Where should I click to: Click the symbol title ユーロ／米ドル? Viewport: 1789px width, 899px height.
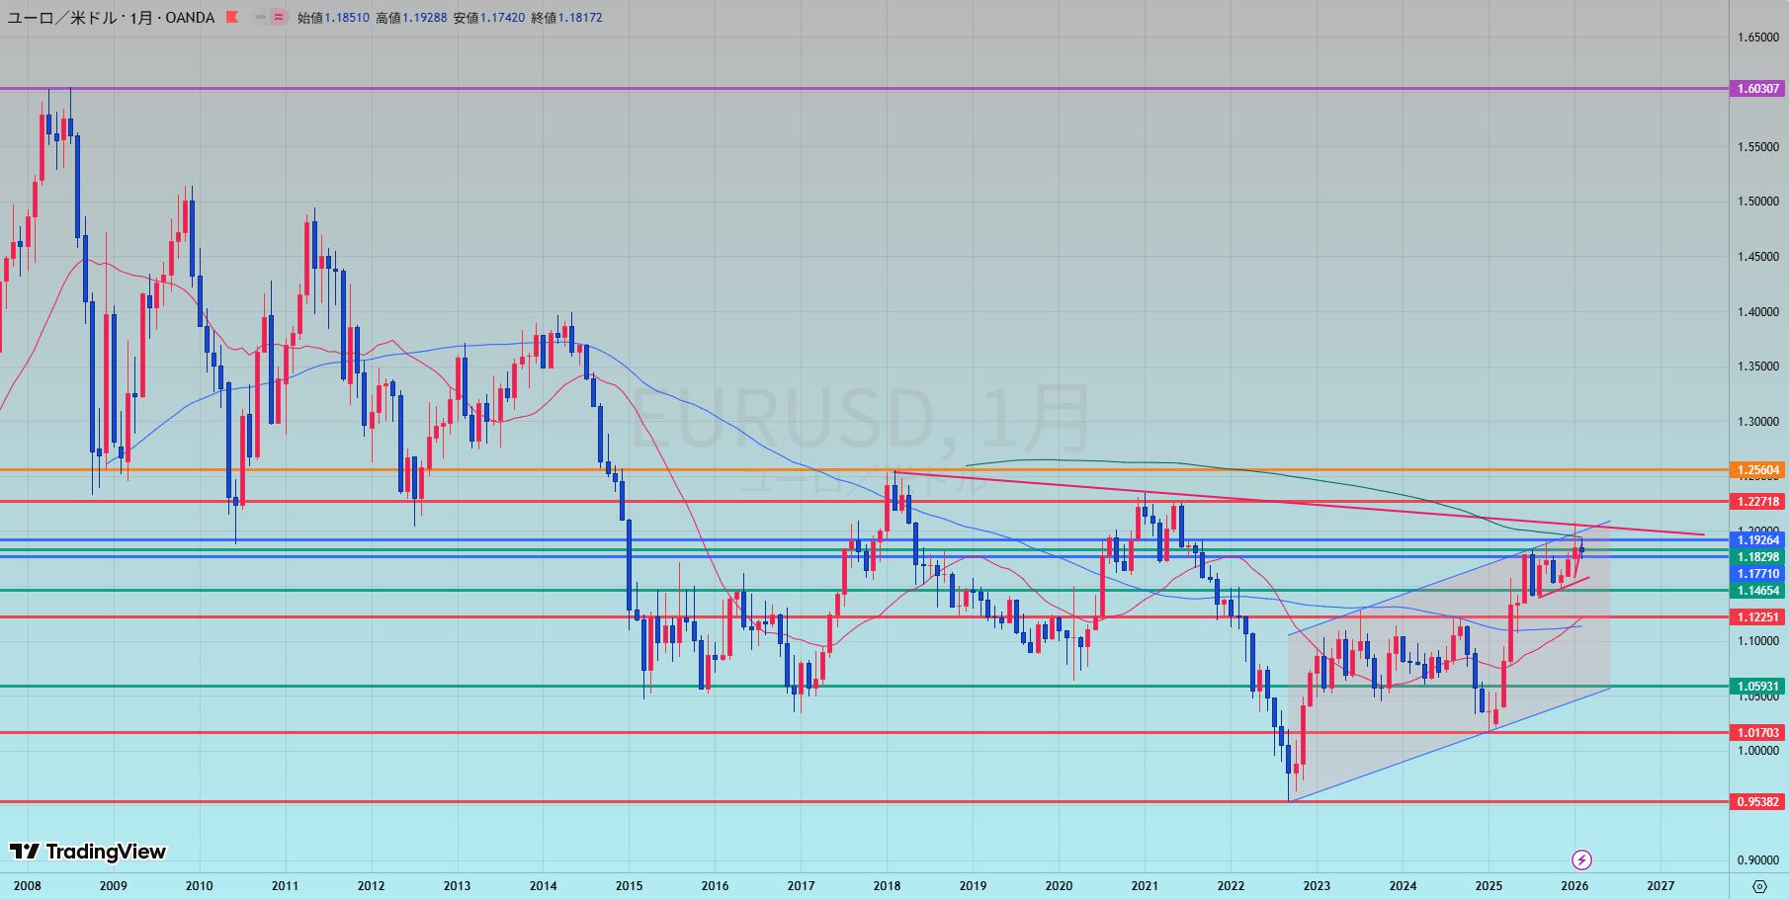[57, 17]
